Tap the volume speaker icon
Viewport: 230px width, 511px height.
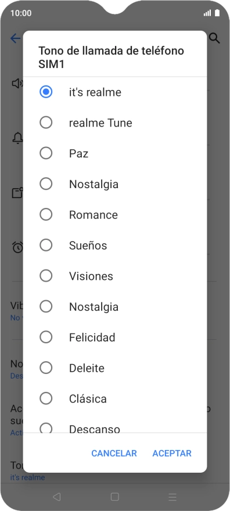click(17, 84)
